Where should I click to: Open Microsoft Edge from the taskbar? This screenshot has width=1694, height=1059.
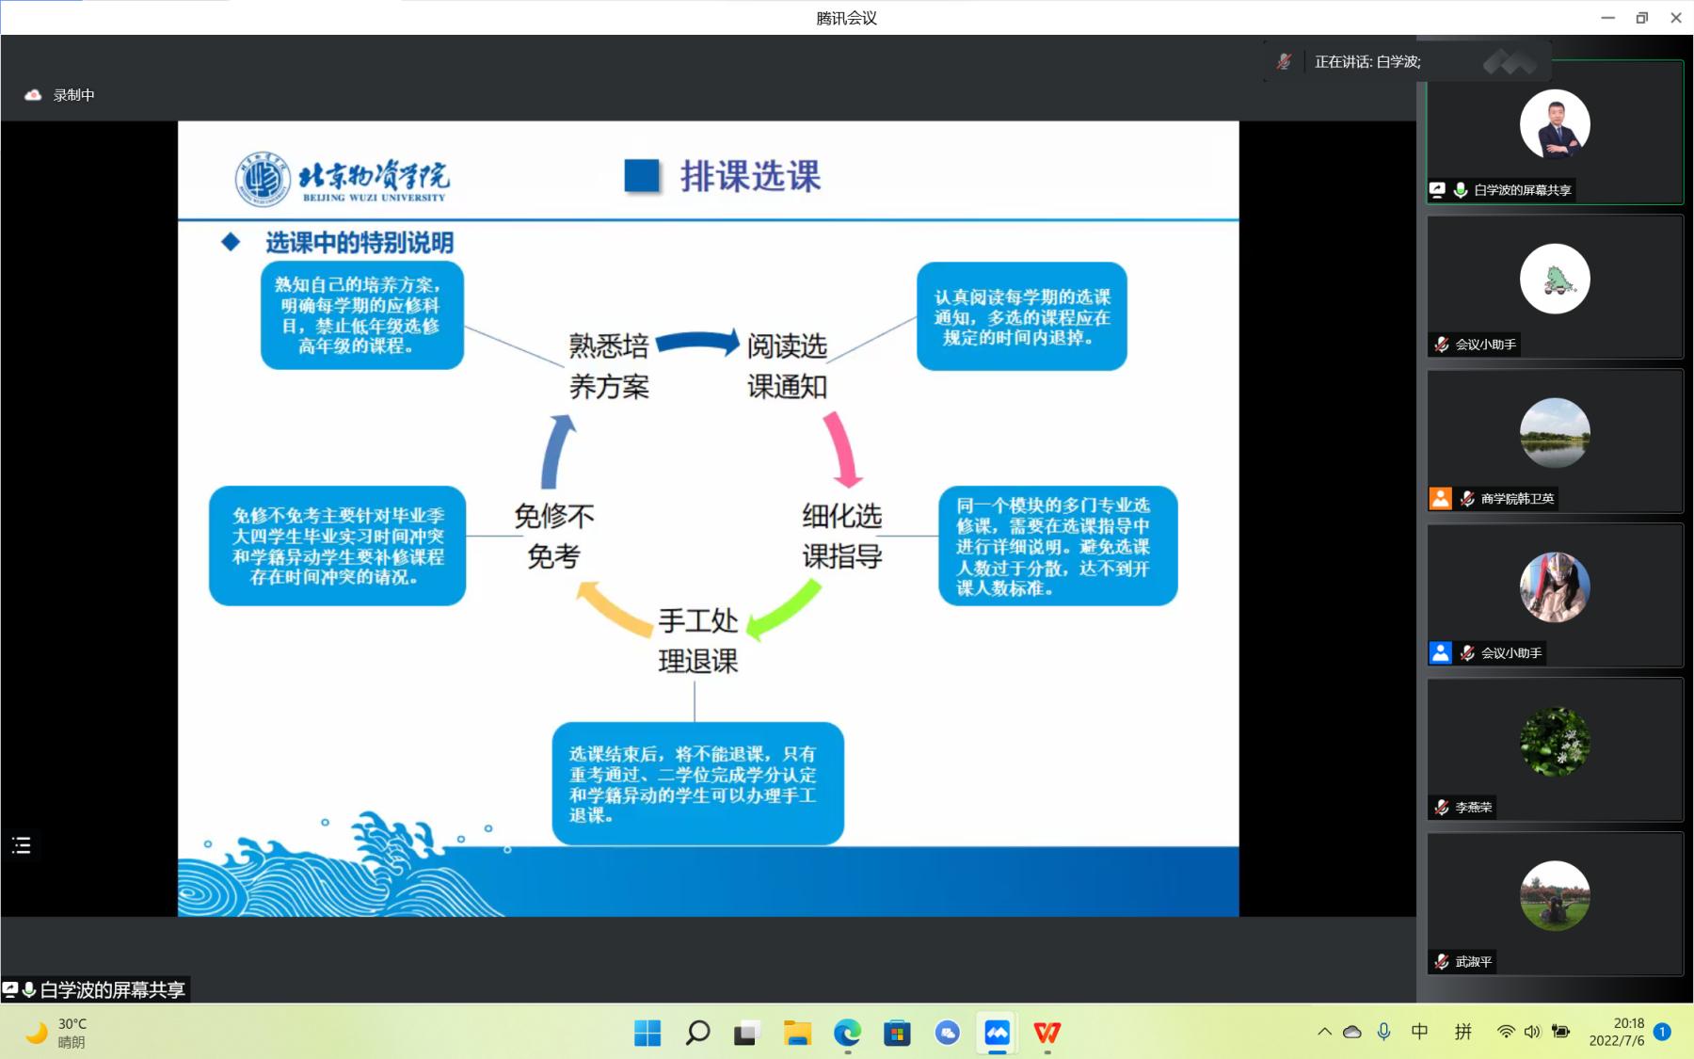pos(847,1033)
